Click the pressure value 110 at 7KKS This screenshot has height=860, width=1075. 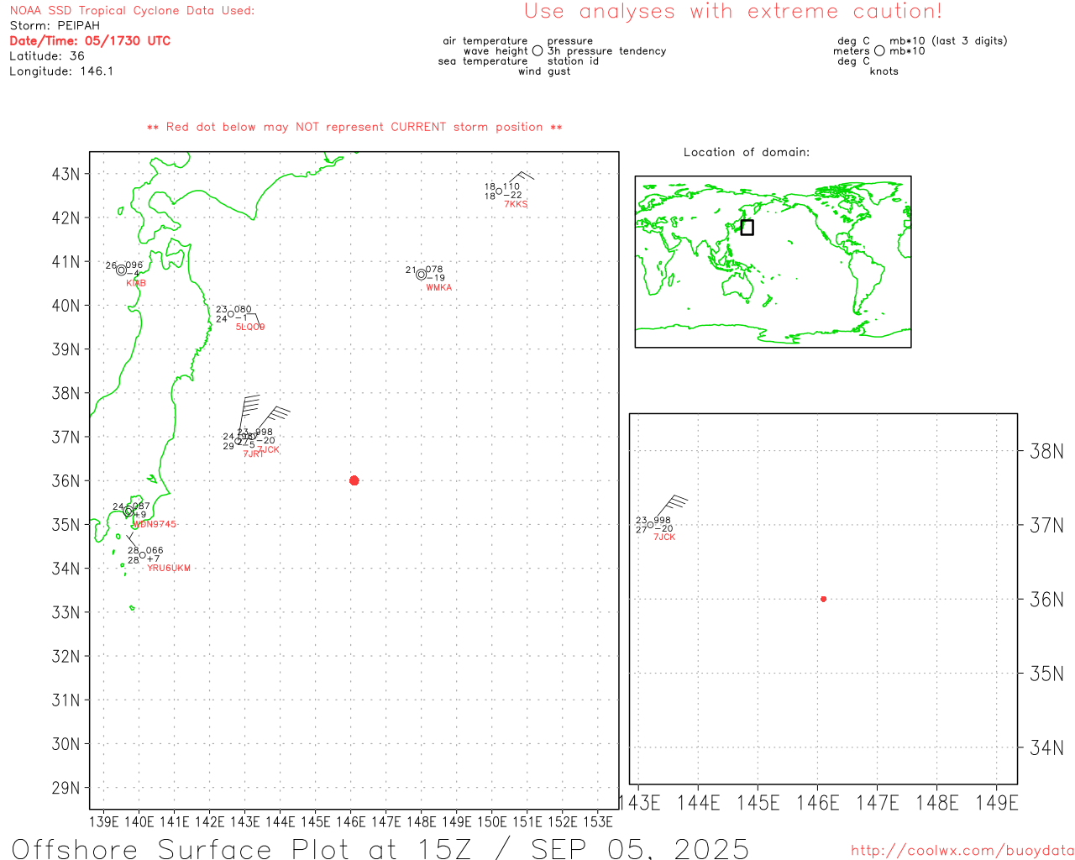(511, 187)
